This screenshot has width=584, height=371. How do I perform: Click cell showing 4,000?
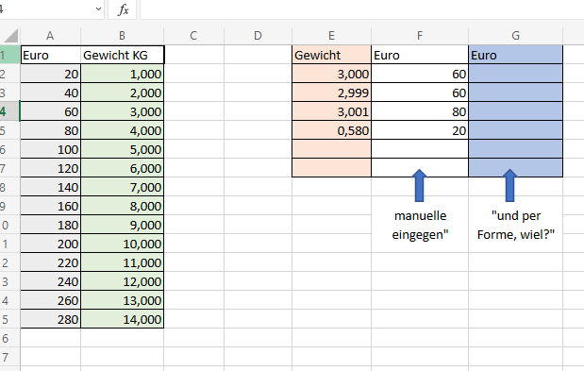pos(122,130)
